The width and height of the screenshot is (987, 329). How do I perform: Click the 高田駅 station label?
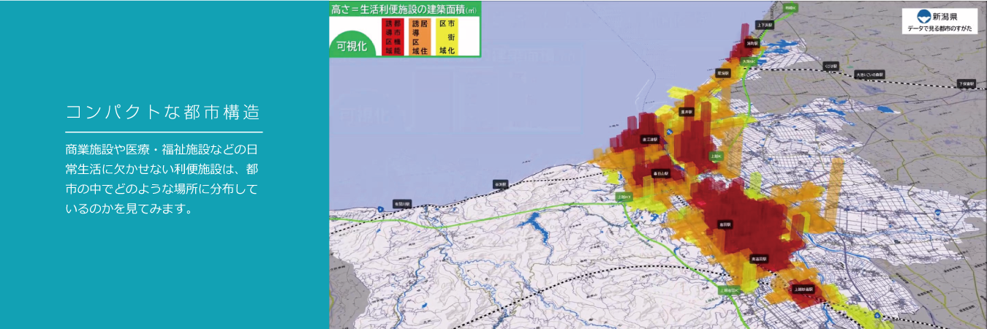click(725, 224)
